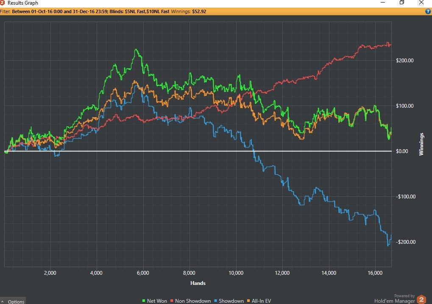Screen dimensions: 432x304
Task: Click the Hands axis title
Action: (198, 283)
